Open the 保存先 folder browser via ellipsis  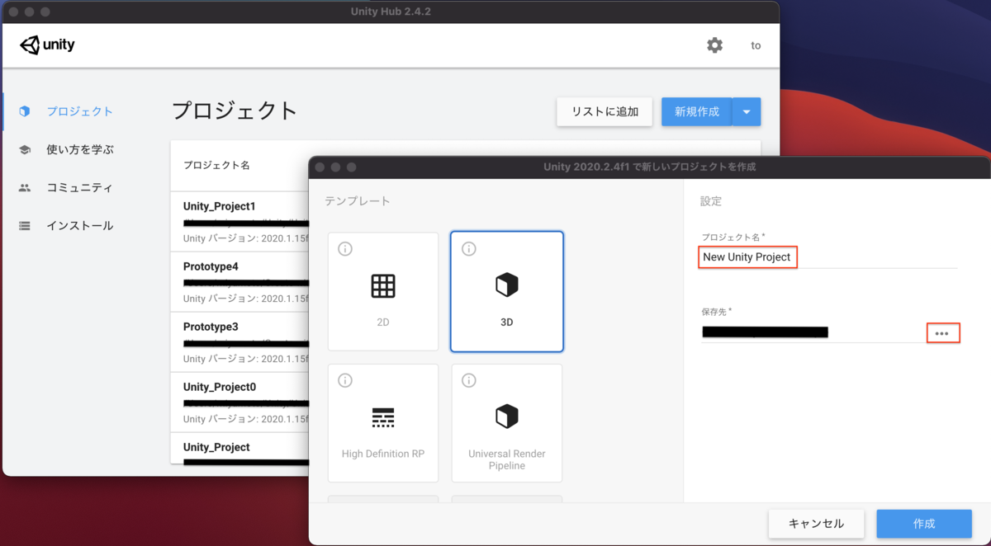pyautogui.click(x=943, y=332)
